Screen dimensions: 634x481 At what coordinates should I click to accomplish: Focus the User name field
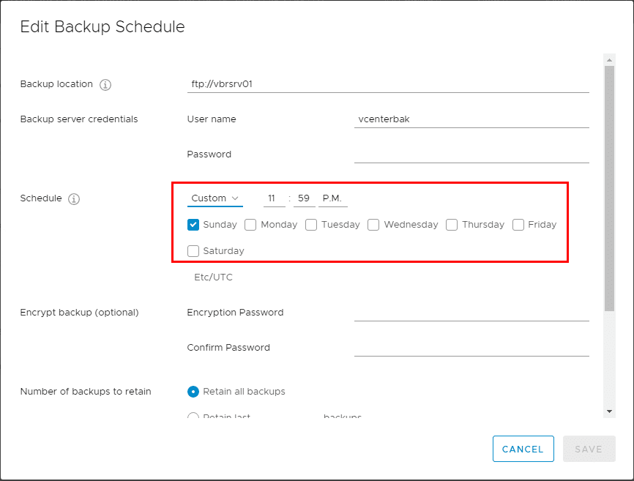tap(471, 119)
